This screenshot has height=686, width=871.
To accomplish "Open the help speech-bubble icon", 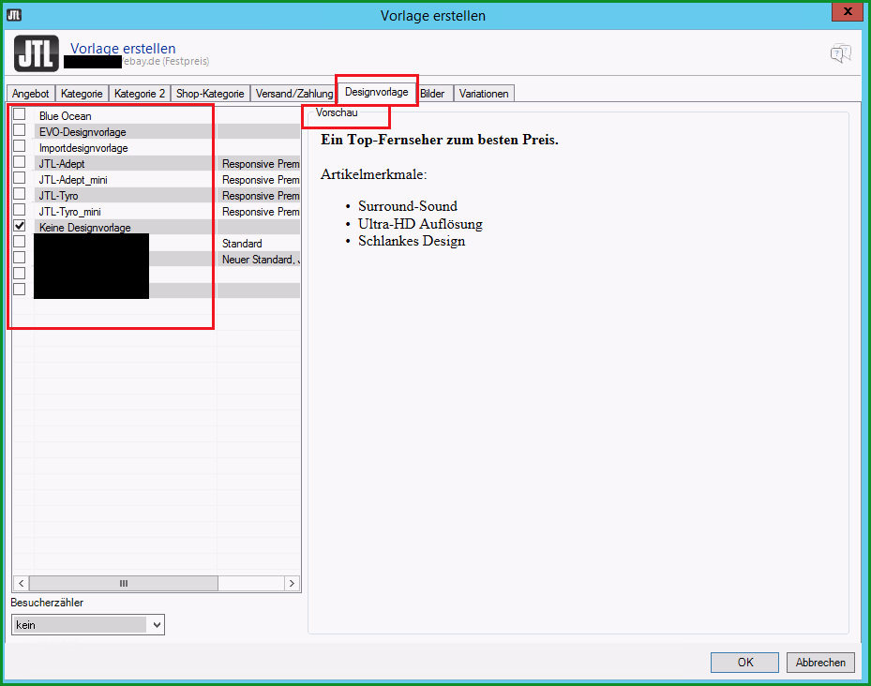I will click(840, 53).
